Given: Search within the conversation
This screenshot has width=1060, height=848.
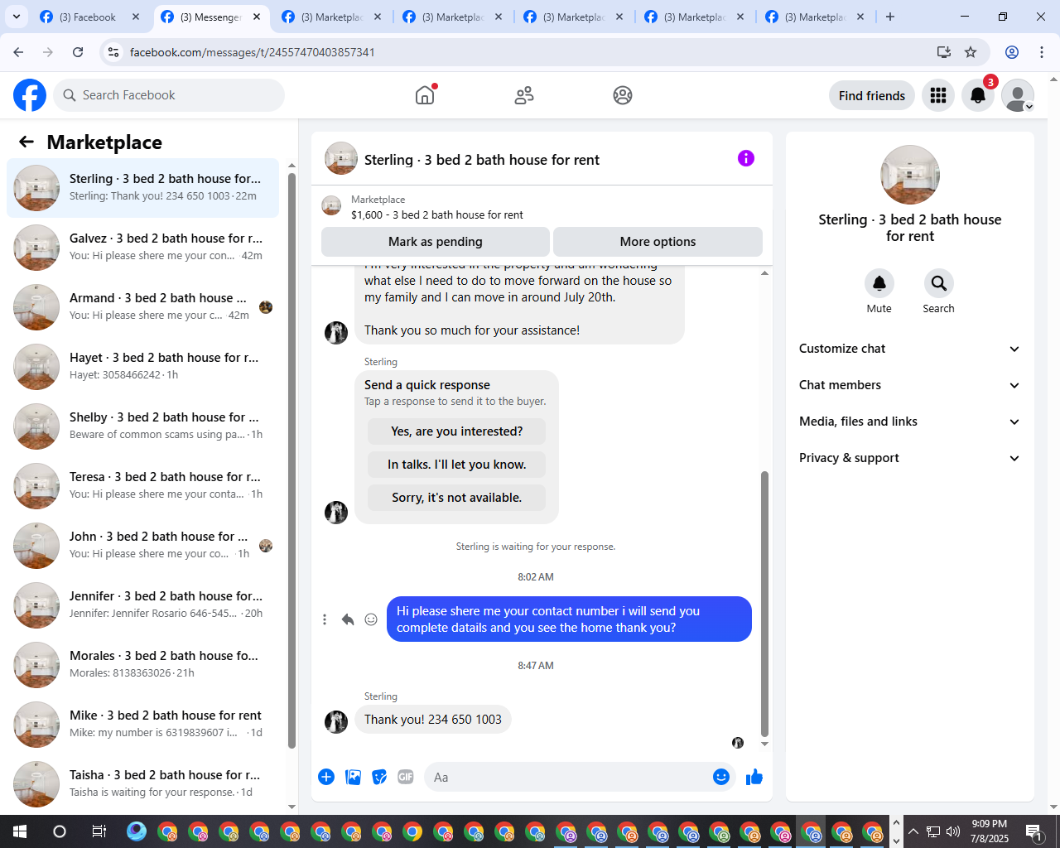Looking at the screenshot, I should (x=939, y=283).
